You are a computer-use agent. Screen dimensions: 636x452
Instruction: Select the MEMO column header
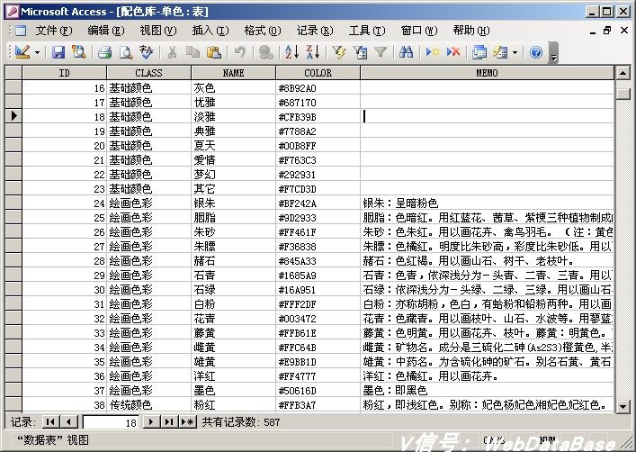click(487, 73)
